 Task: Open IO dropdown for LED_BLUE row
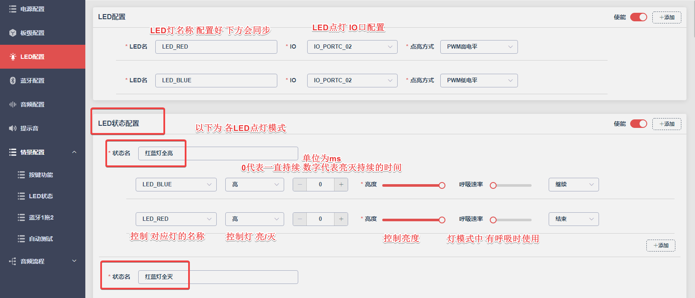click(352, 81)
